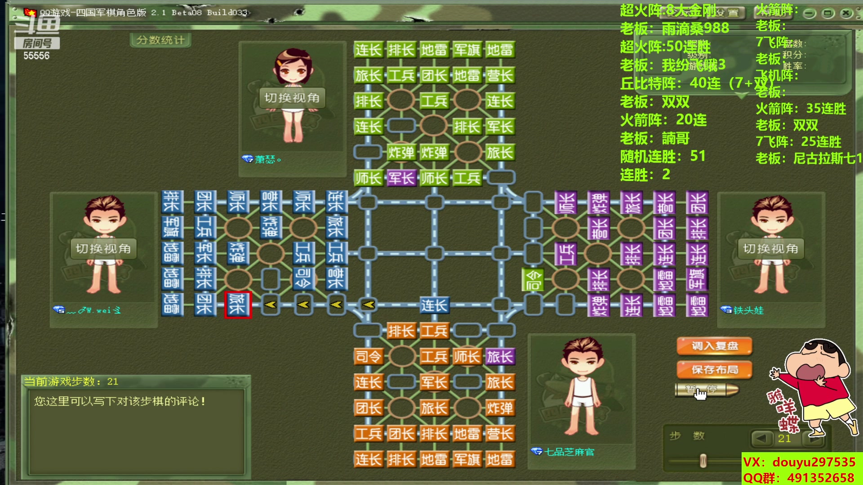The image size is (863, 485).
Task: Select the purple 旅长 piece in bottom camp
Action: [x=500, y=357]
